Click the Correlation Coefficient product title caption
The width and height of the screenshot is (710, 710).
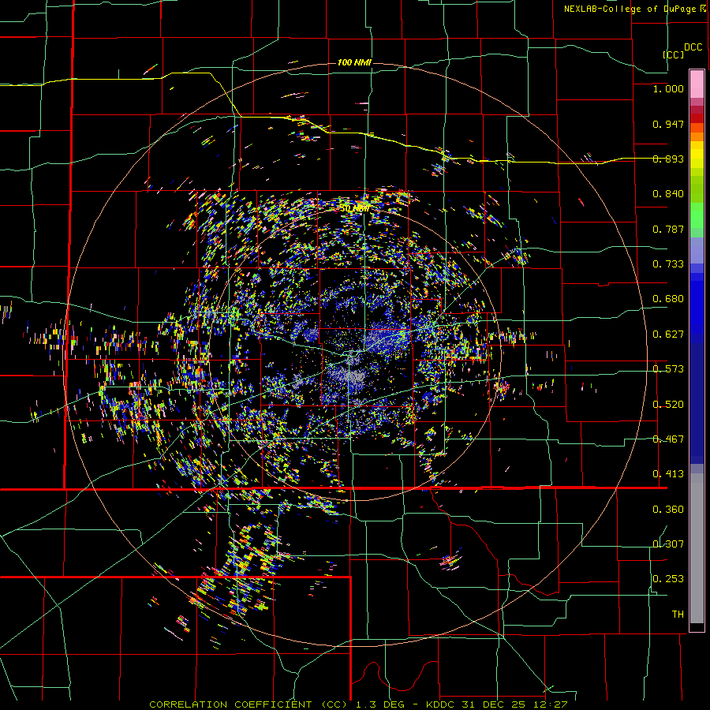[248, 704]
